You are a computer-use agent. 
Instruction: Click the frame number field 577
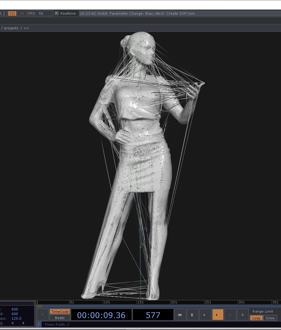pos(153,315)
